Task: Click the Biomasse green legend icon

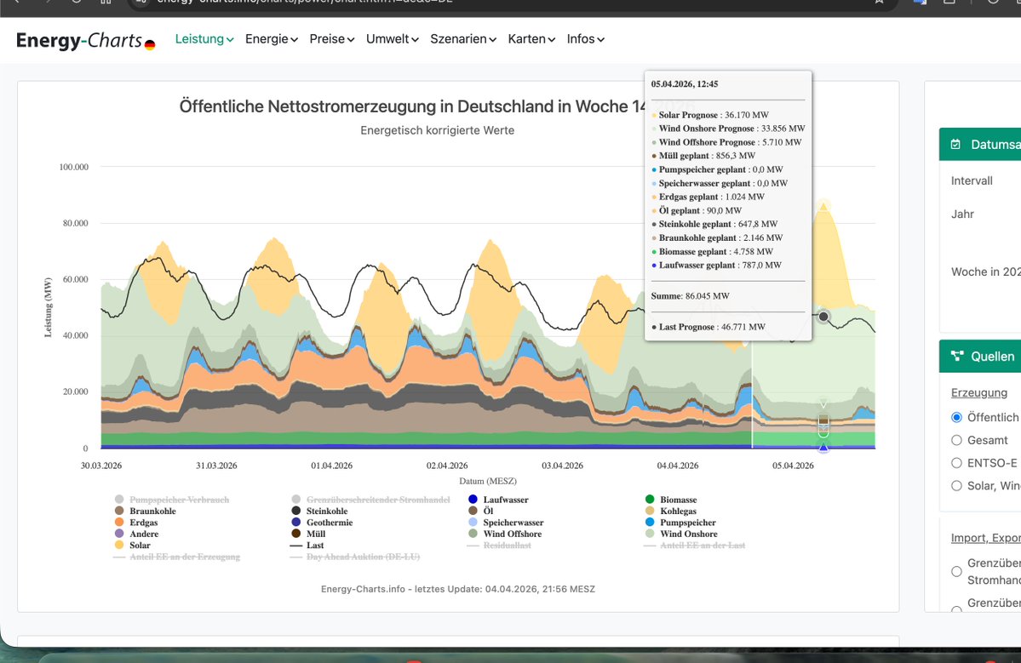Action: point(650,500)
